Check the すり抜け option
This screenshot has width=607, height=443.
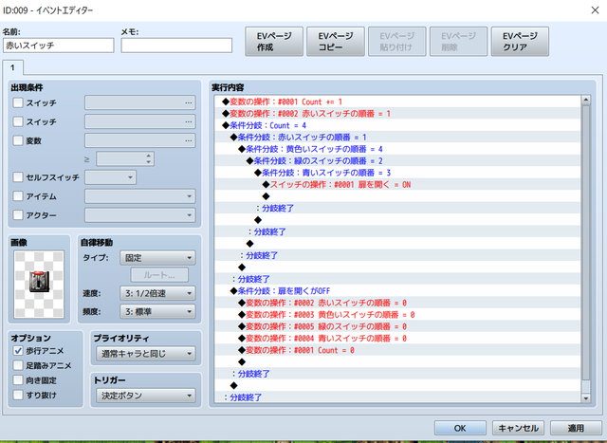[18, 395]
